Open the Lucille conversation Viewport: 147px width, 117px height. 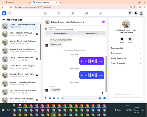pyautogui.click(x=20, y=67)
